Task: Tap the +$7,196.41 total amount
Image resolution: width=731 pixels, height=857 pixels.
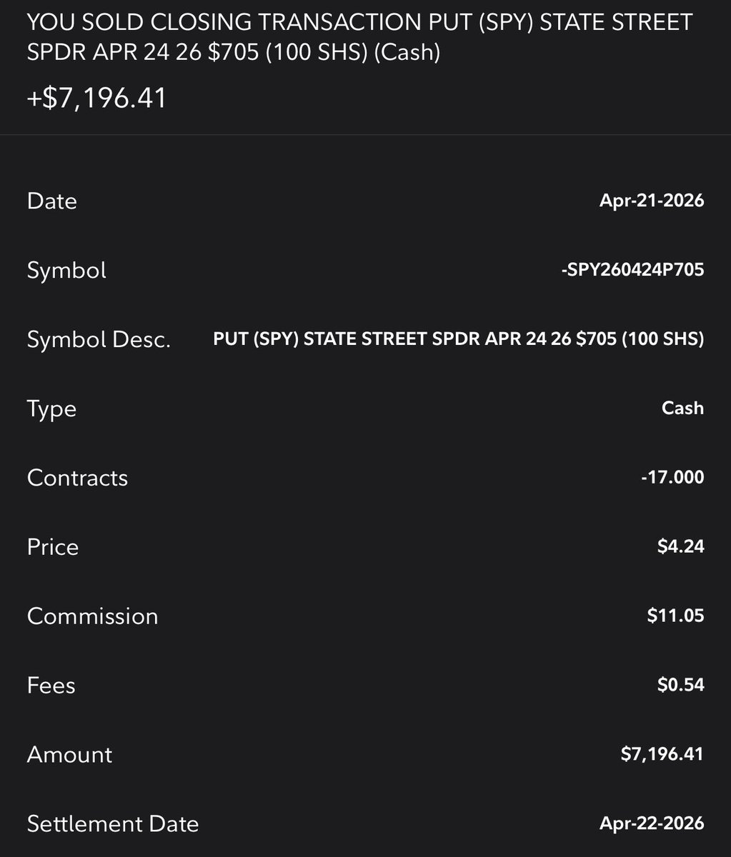Action: [x=96, y=97]
